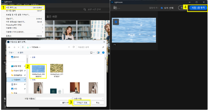Open the 보기 menu in the menu bar
Viewport: 208px width, 110px height.
(26, 4)
